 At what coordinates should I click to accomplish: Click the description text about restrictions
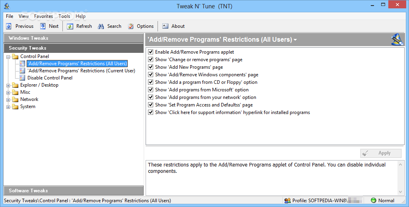pos(267,168)
